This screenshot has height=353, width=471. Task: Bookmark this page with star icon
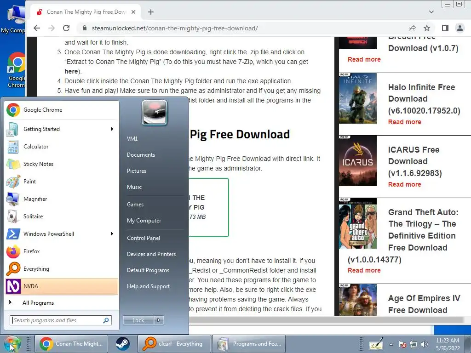427,28
